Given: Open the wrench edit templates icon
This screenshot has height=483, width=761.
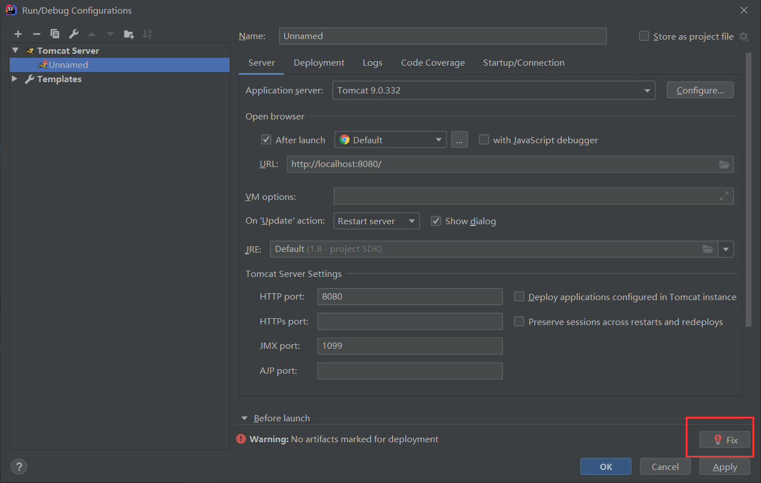Looking at the screenshot, I should click(x=74, y=35).
